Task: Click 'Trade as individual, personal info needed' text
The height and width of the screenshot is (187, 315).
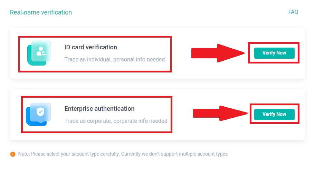Action: 114,59
